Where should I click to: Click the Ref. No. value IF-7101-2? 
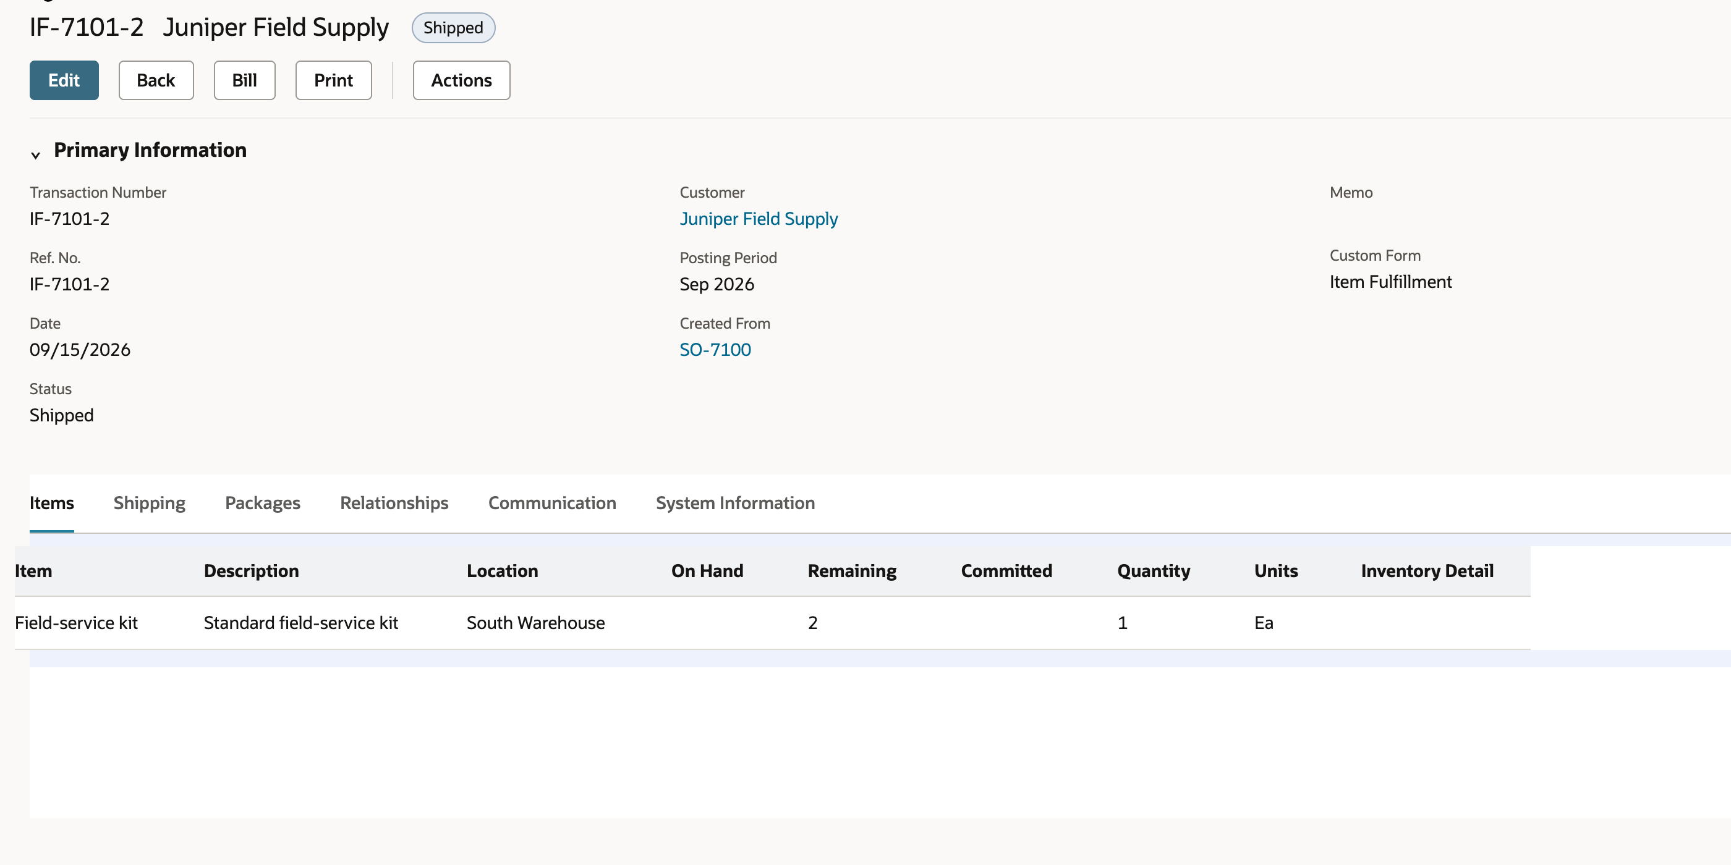coord(69,284)
